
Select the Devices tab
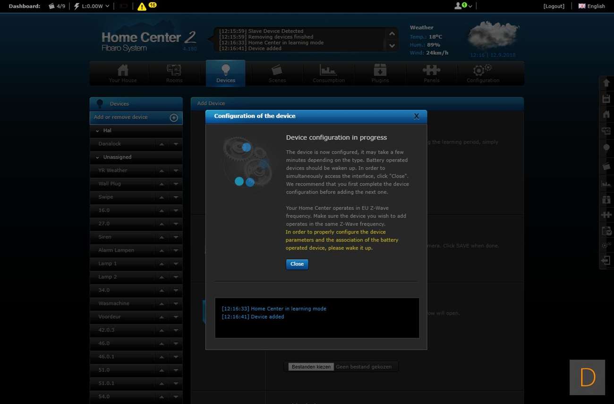226,74
